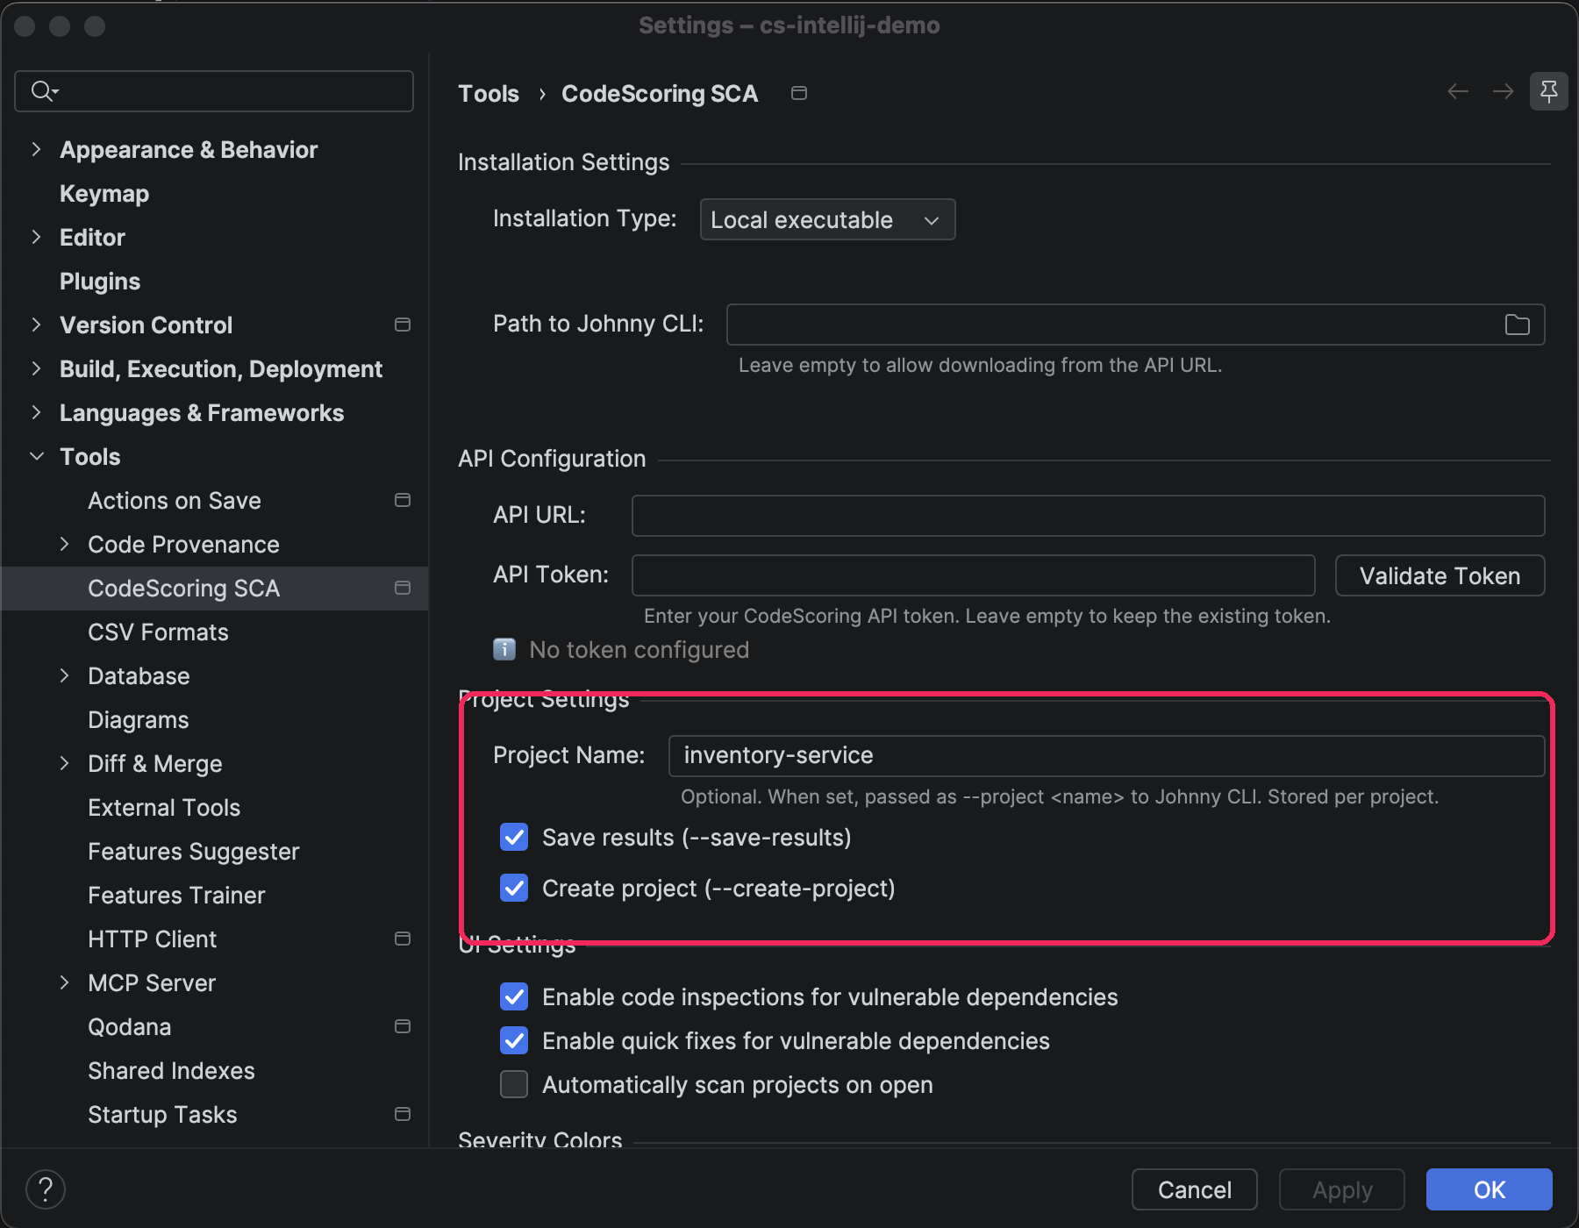Screen dimensions: 1579x1228
Task: Click the Cancel button
Action: tap(1194, 1189)
